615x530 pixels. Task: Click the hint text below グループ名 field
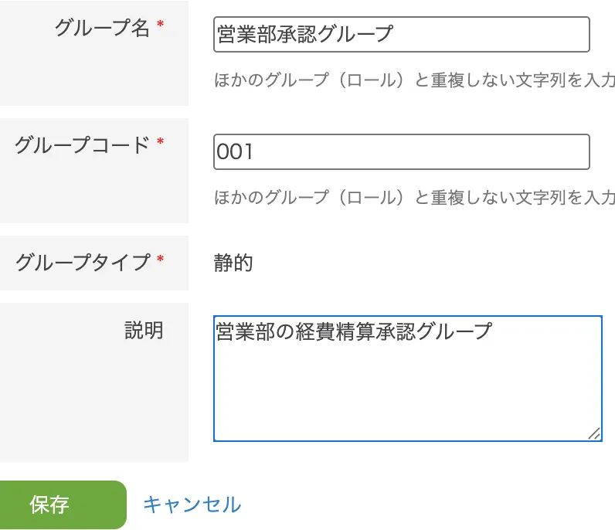pos(414,80)
